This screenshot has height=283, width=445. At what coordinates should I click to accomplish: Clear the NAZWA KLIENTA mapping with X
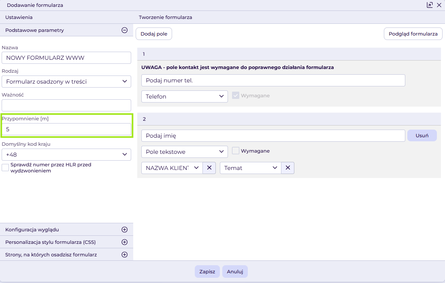click(x=209, y=168)
